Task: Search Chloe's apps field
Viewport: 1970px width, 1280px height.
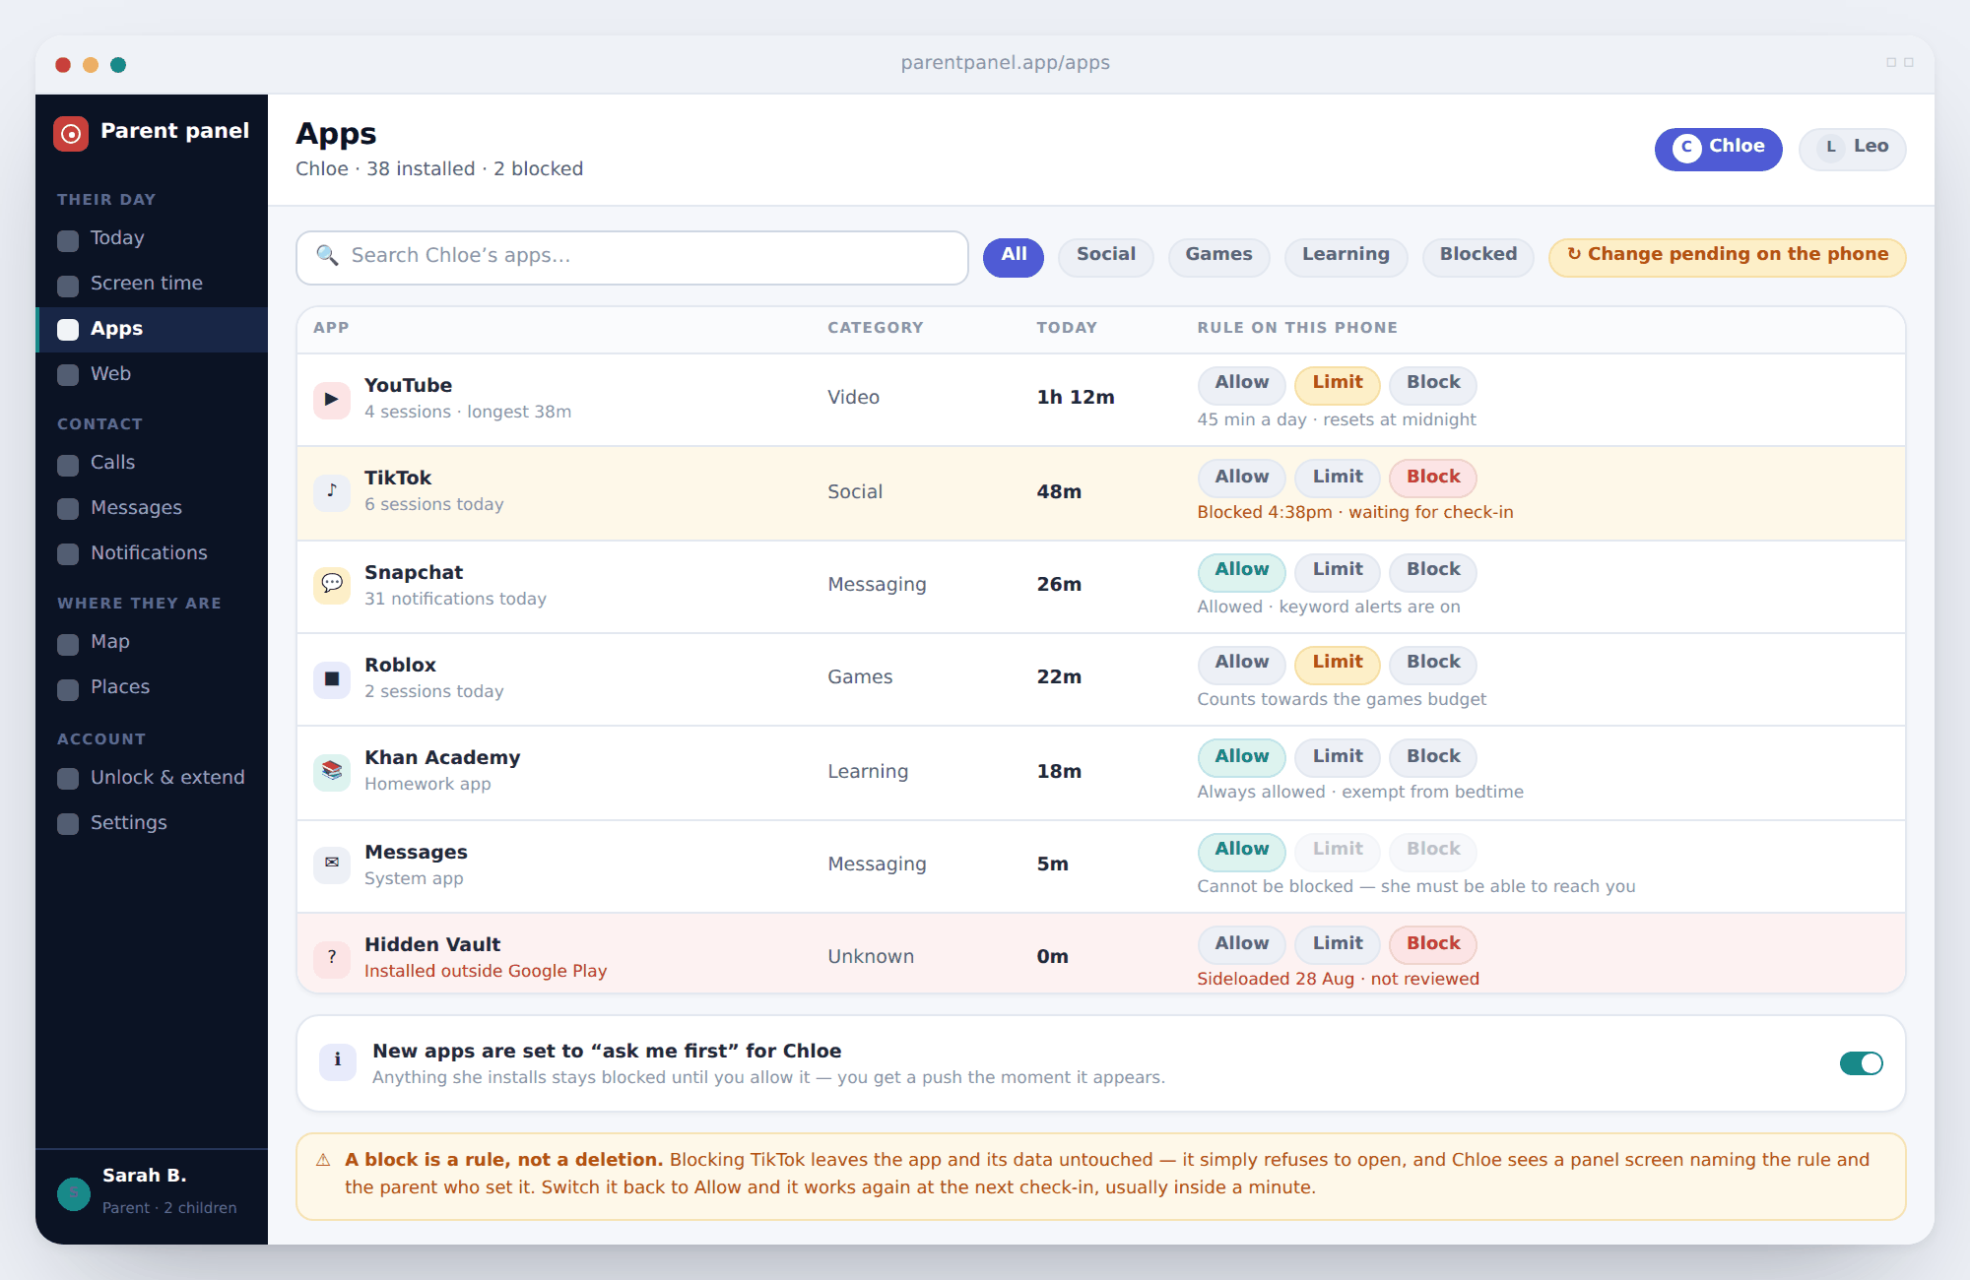Action: 632,257
